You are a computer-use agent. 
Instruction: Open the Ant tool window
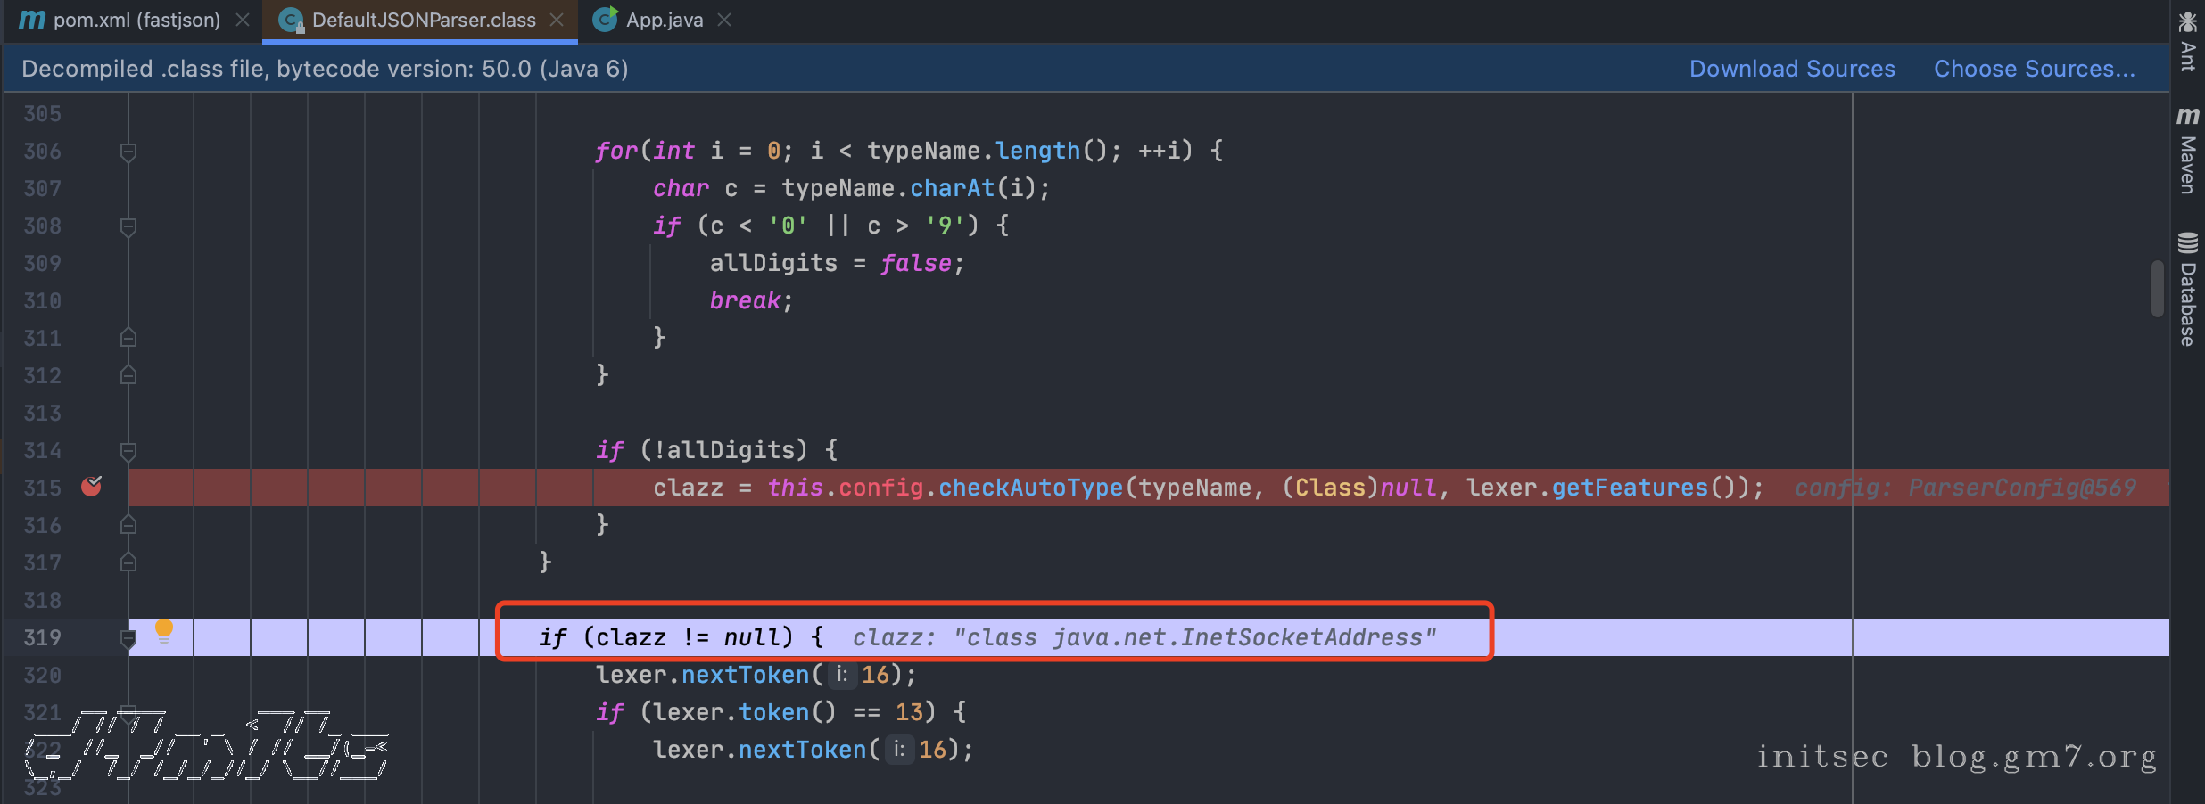pyautogui.click(x=2187, y=41)
